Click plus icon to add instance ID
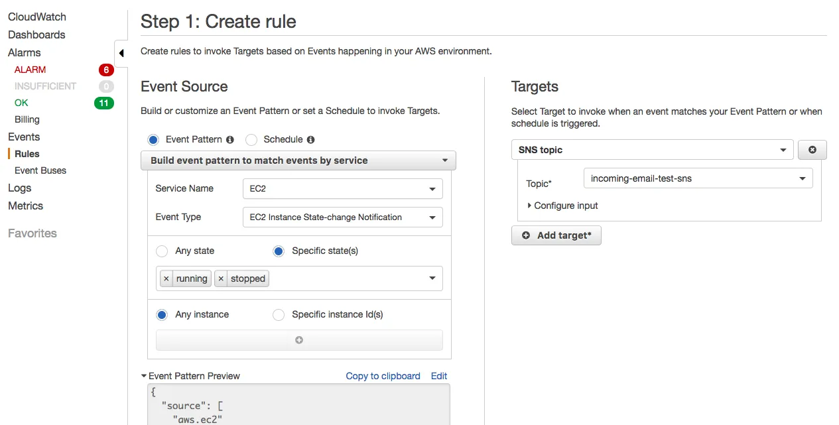Viewport: 839px width, 425px height. click(299, 340)
